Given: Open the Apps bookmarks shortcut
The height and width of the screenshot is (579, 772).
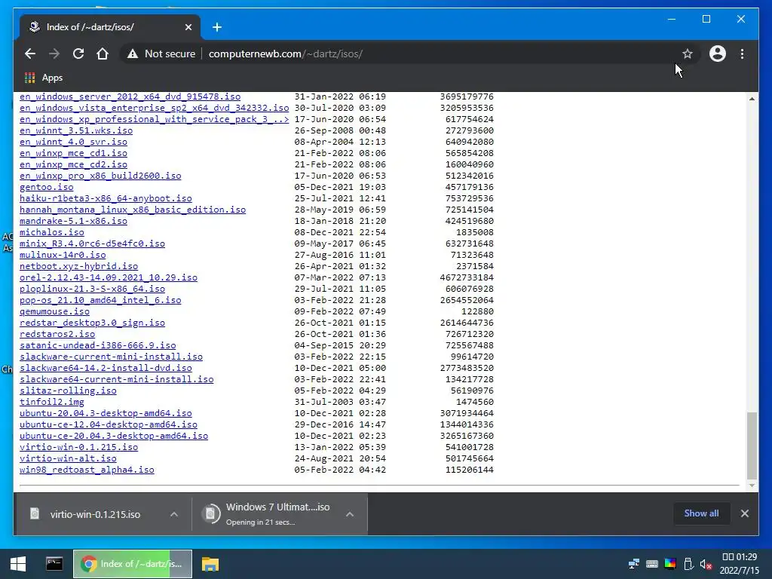Looking at the screenshot, I should [x=43, y=78].
